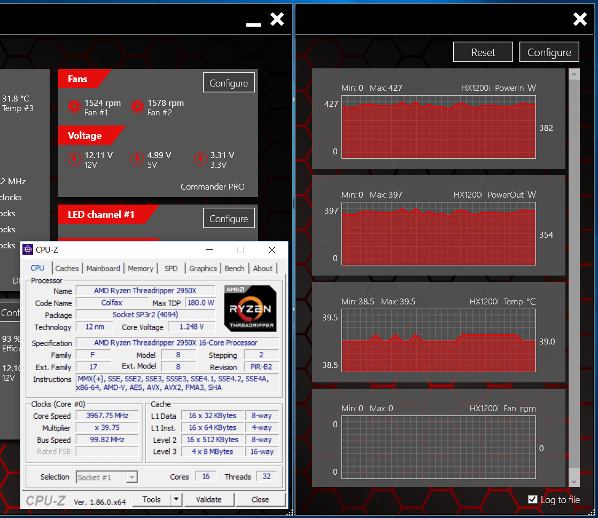Screen dimensions: 598x518
Task: Click the 3.3V voltage lightning icon
Action: (x=200, y=159)
